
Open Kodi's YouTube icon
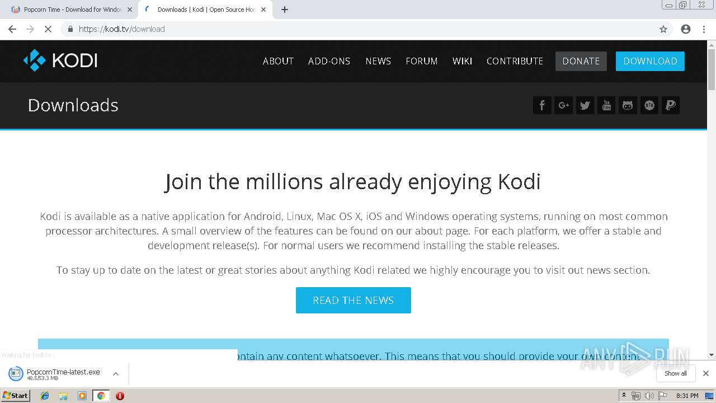click(606, 105)
